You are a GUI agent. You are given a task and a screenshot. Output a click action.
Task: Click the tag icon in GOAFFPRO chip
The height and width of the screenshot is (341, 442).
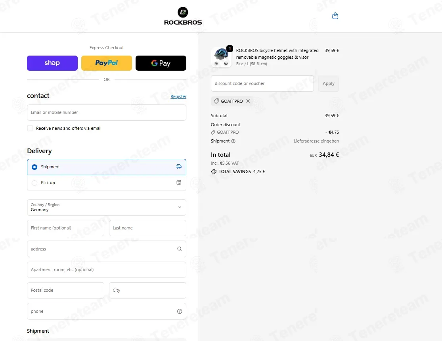tap(216, 101)
